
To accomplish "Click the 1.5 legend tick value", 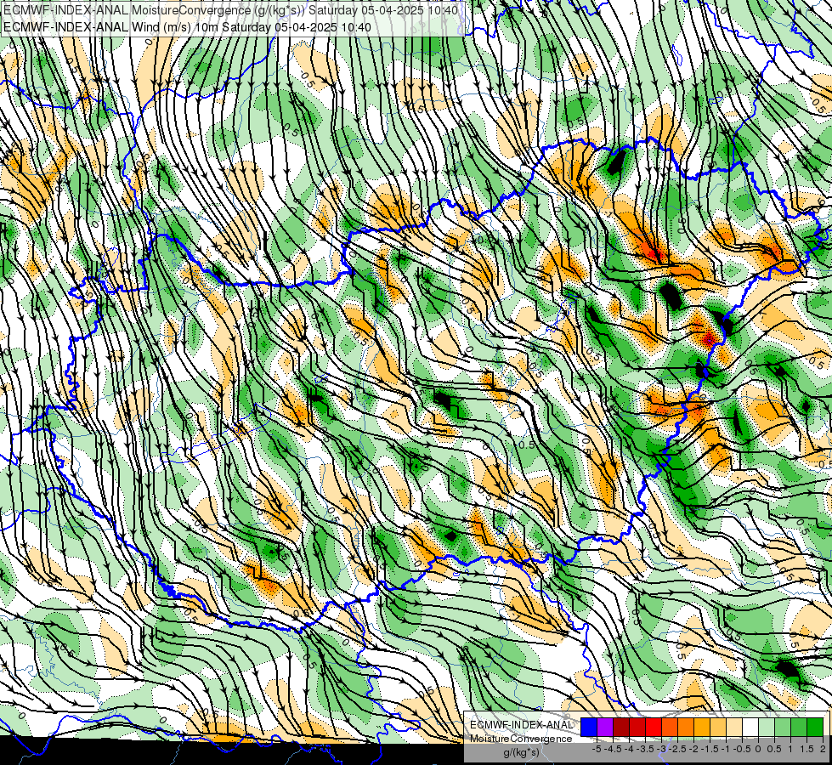I will coord(807,749).
